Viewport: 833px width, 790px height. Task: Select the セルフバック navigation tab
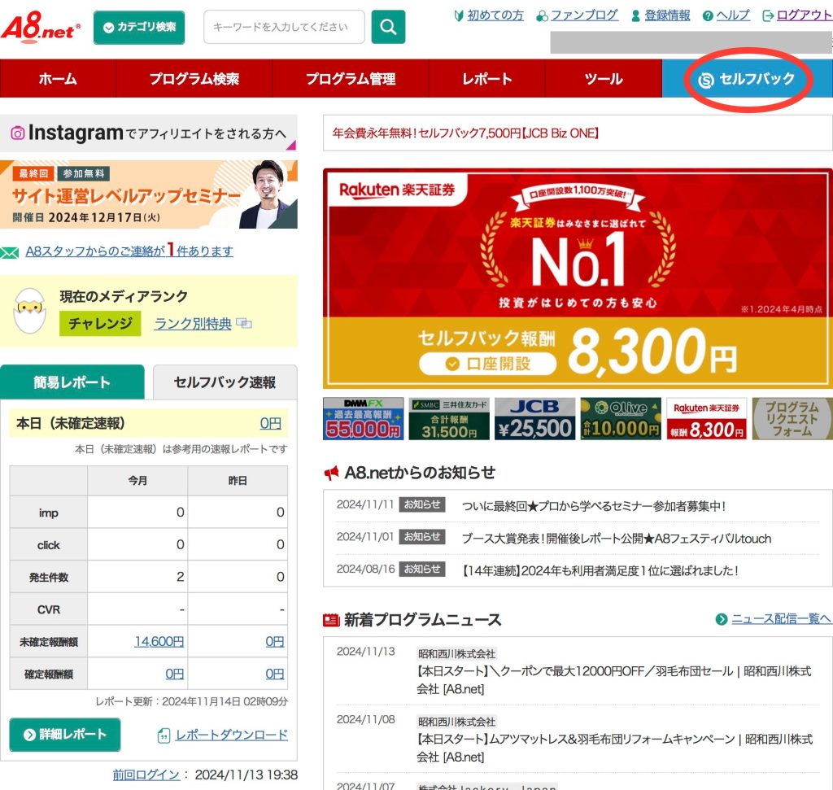747,79
